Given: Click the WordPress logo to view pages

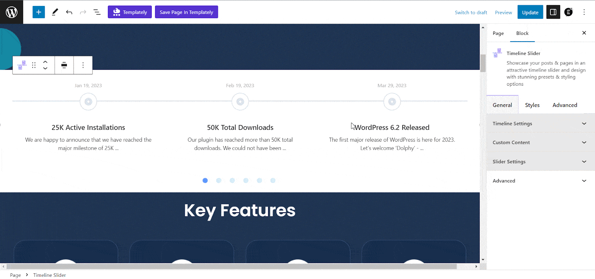Looking at the screenshot, I should [12, 12].
